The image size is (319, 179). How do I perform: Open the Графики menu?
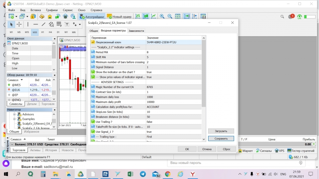(x=52, y=10)
